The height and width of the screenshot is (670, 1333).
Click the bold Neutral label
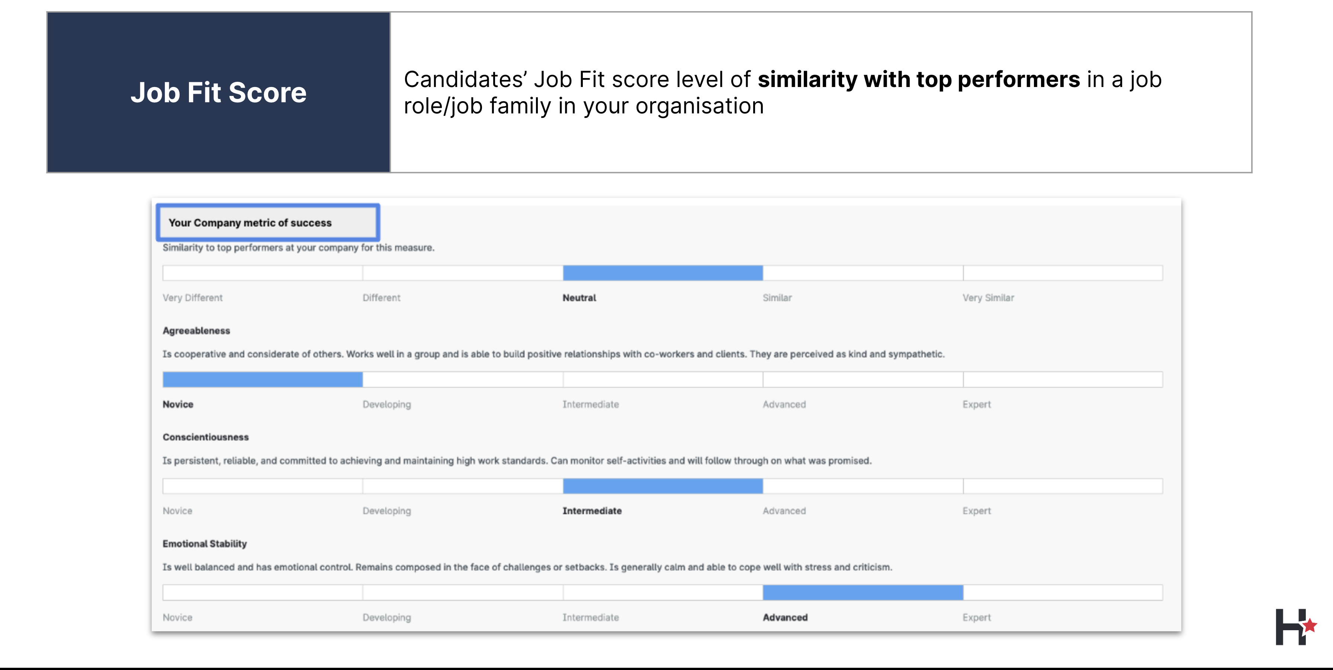click(579, 298)
